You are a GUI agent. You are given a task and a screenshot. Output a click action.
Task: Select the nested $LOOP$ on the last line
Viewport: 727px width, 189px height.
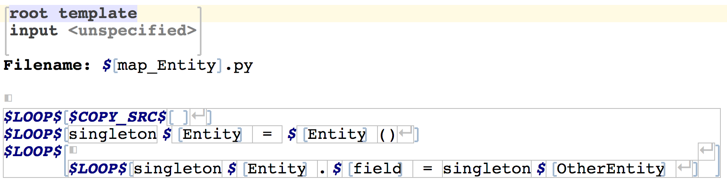click(x=98, y=169)
